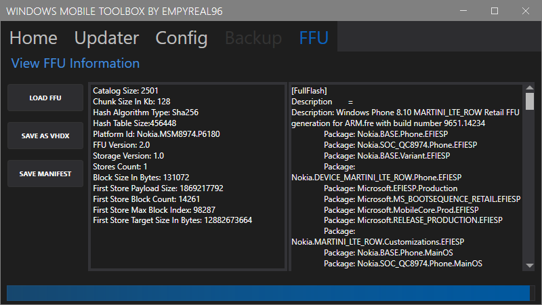The width and height of the screenshot is (542, 305).
Task: Click the 'Chunk Size In Kb: 128' line
Action: [x=131, y=101]
